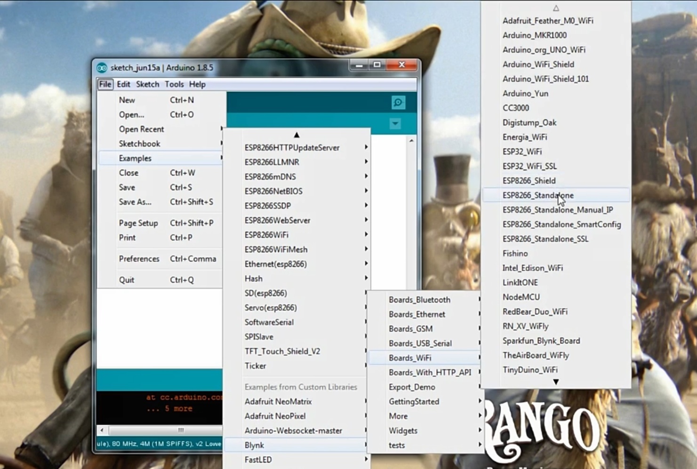
Task: Expand the Open Recent submenu
Action: pyautogui.click(x=160, y=129)
